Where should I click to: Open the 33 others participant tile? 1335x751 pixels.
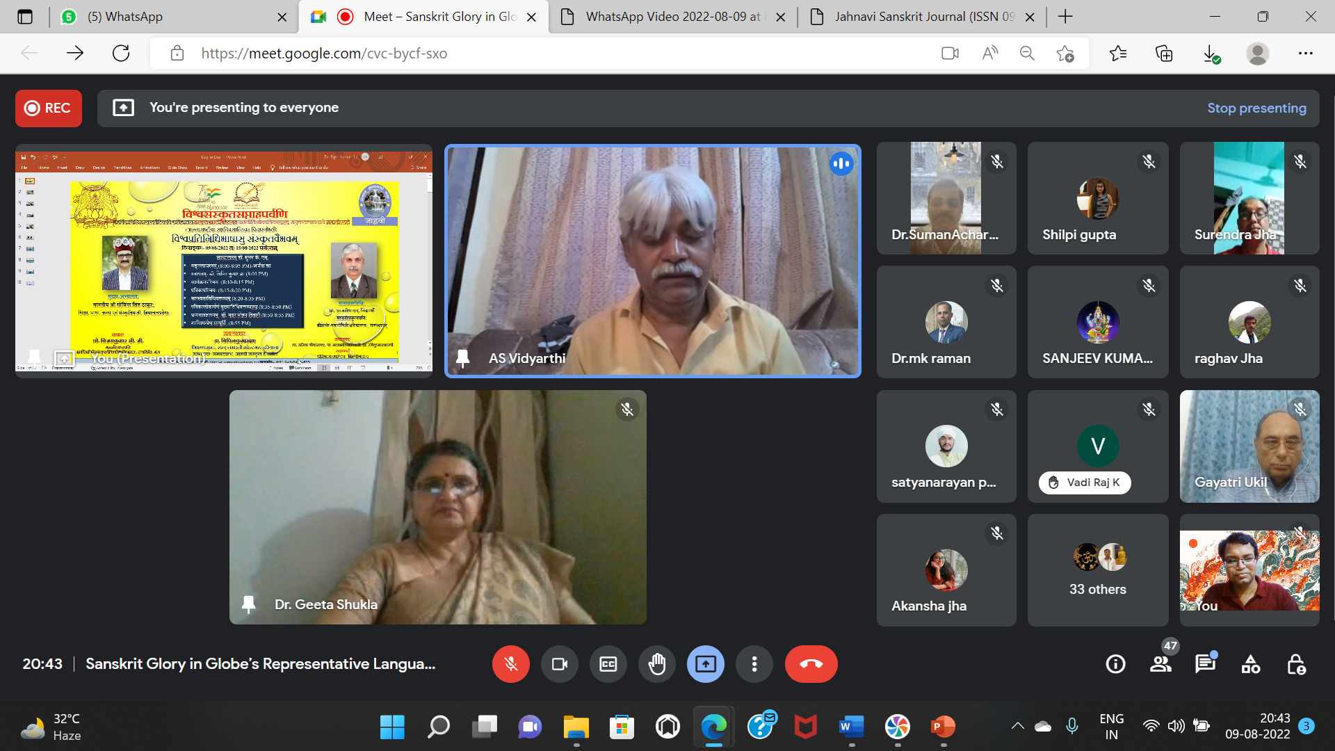[1097, 570]
